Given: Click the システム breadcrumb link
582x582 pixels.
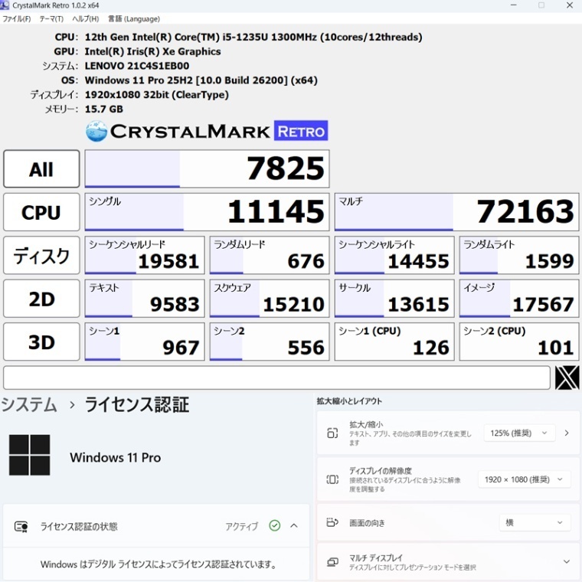Looking at the screenshot, I should (x=29, y=404).
